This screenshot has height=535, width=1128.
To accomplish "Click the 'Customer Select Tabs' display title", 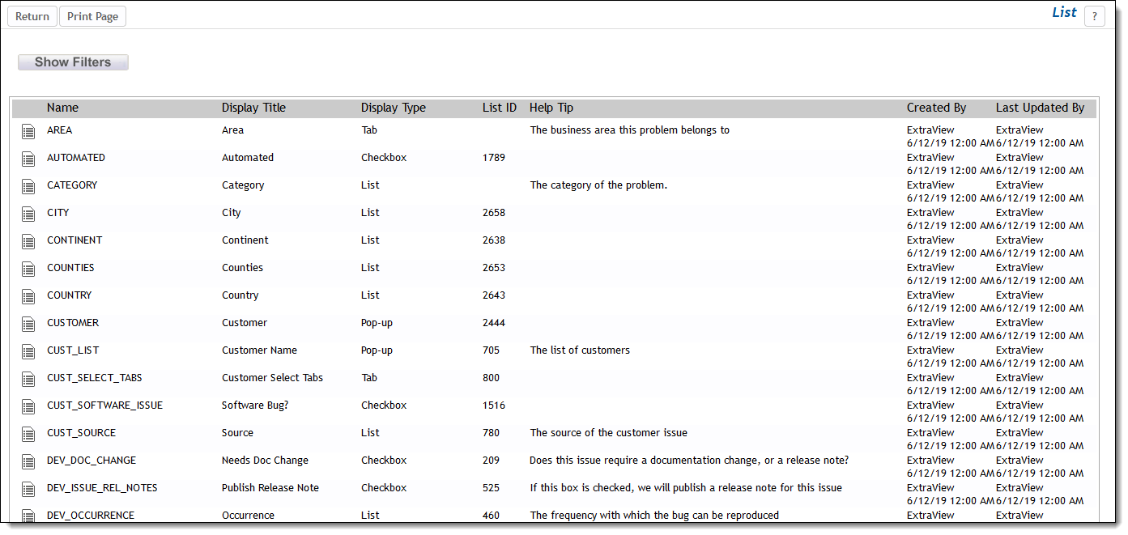I will coord(272,377).
